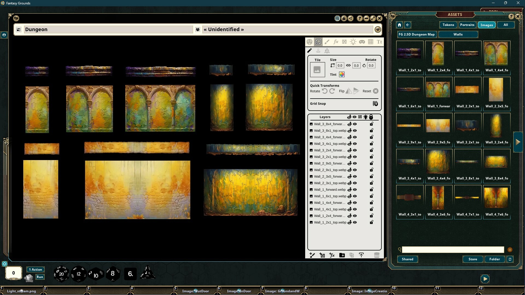Image resolution: width=525 pixels, height=295 pixels.
Task: Open the Store
Action: pyautogui.click(x=473, y=259)
